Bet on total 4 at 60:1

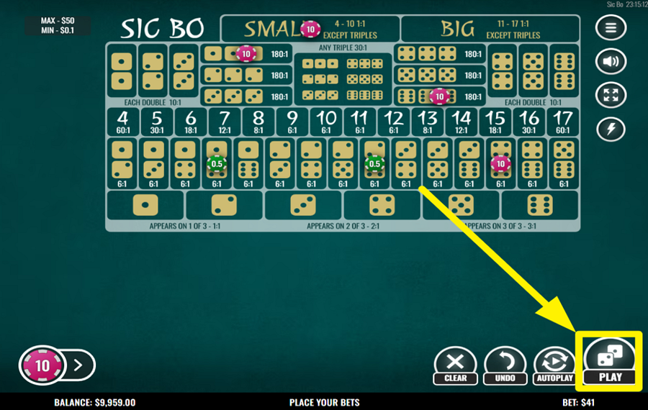(122, 122)
